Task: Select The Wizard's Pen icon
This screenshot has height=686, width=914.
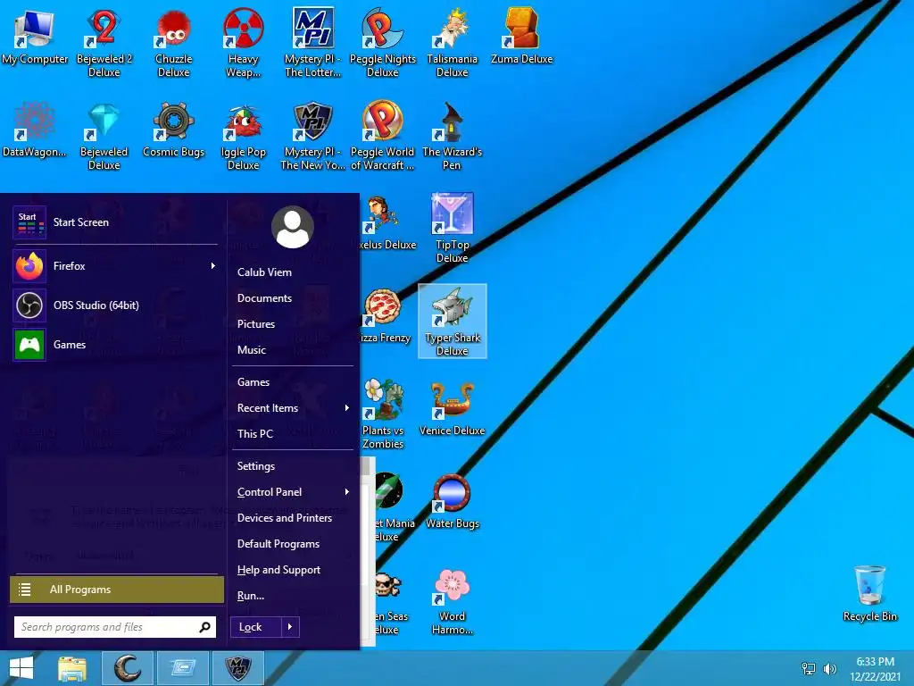Action: (453, 136)
